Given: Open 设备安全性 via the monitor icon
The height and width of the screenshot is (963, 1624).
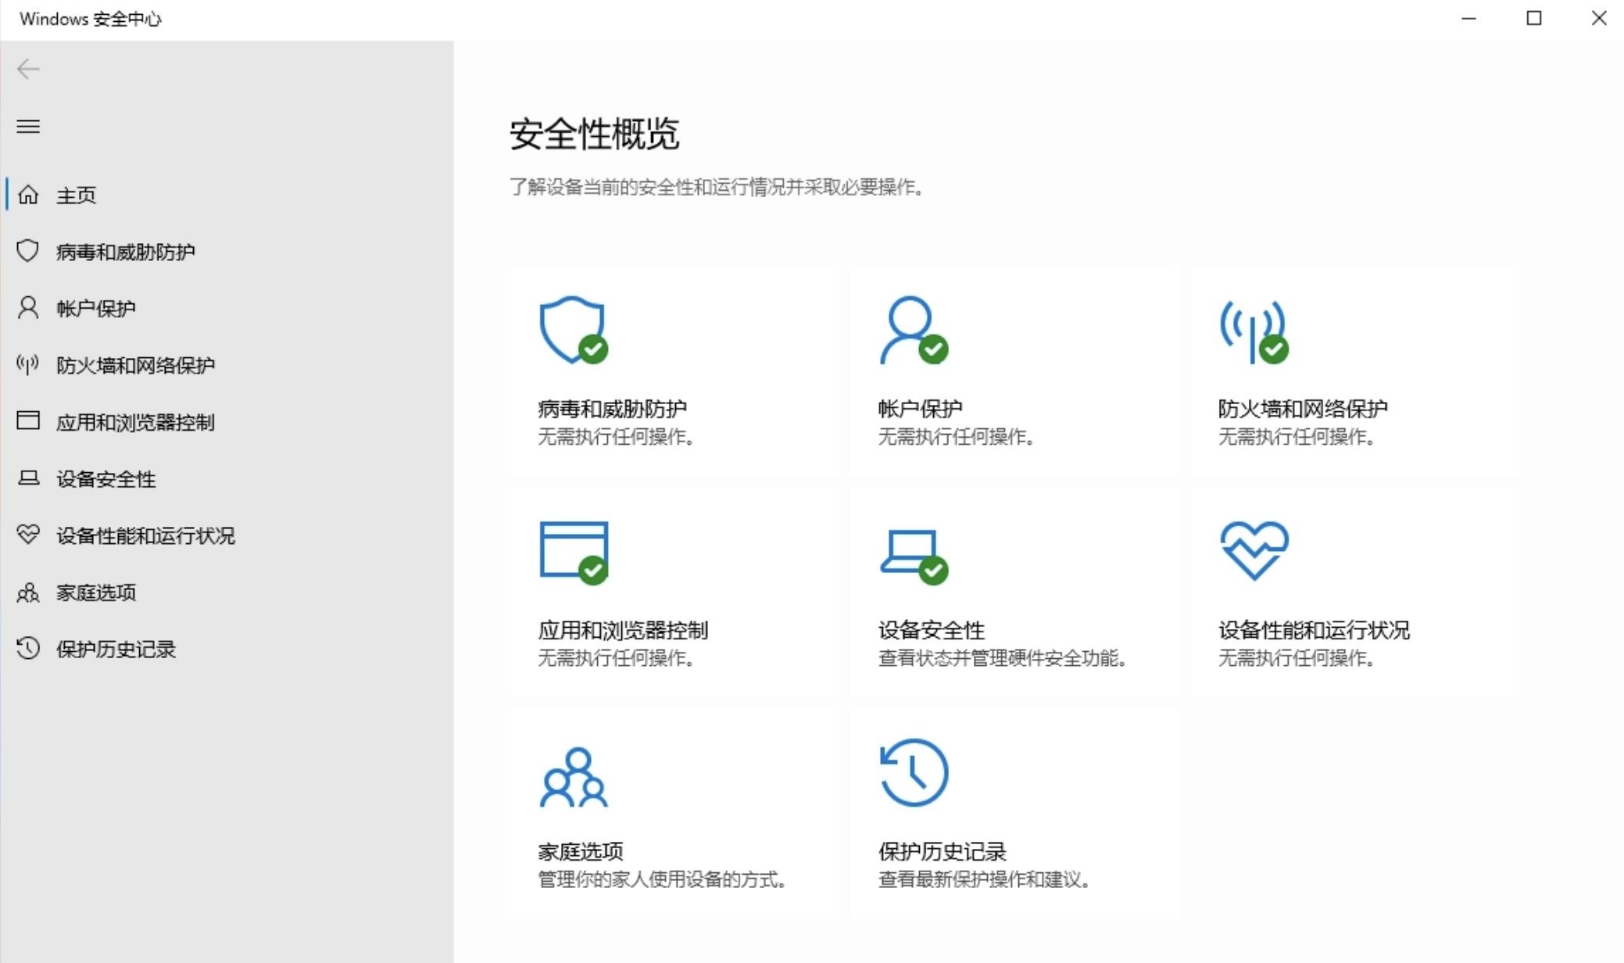Looking at the screenshot, I should [28, 479].
